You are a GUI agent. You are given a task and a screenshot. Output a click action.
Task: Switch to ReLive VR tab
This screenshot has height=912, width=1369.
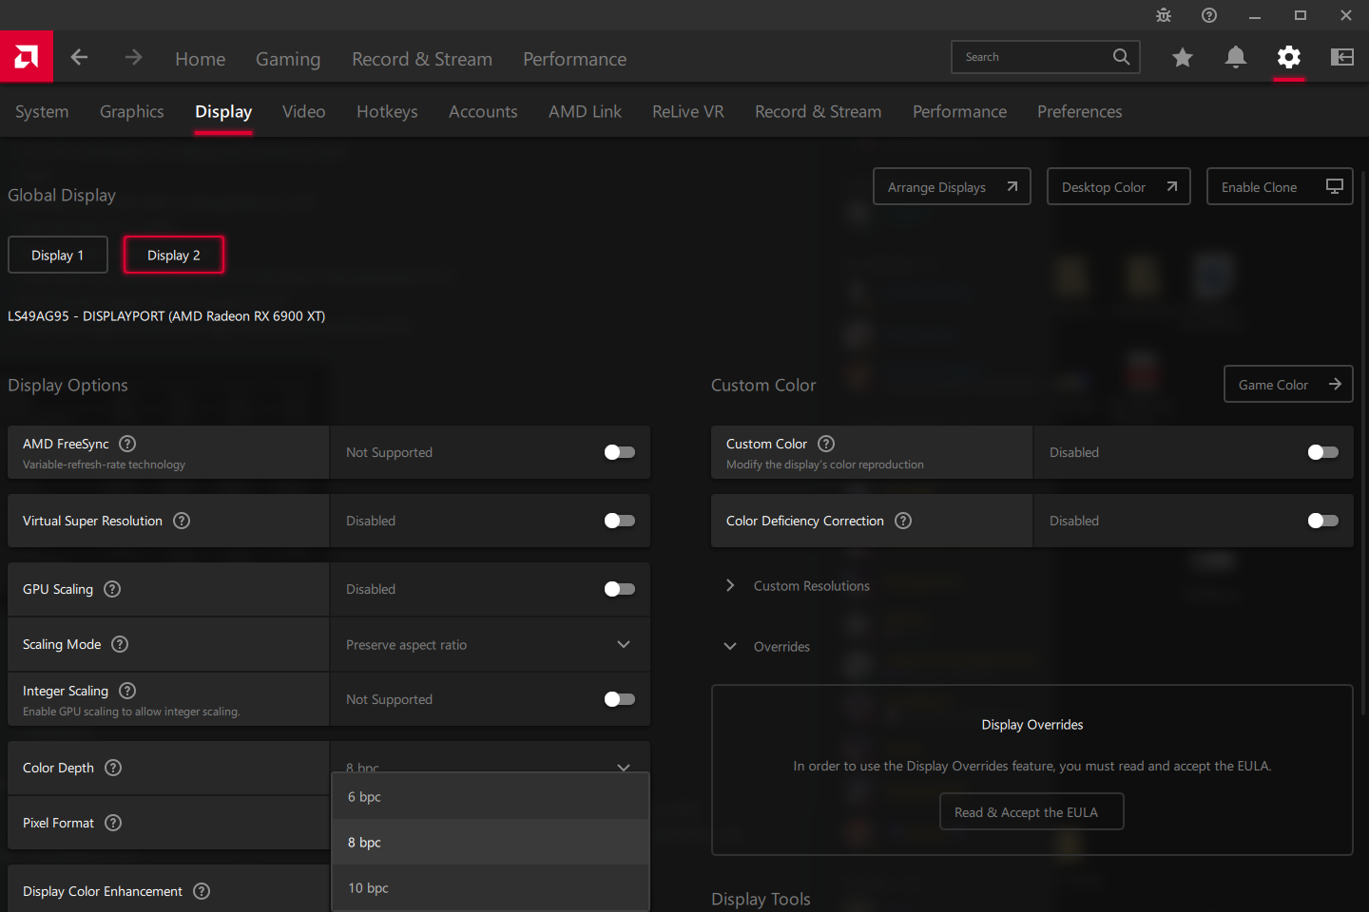pyautogui.click(x=688, y=111)
